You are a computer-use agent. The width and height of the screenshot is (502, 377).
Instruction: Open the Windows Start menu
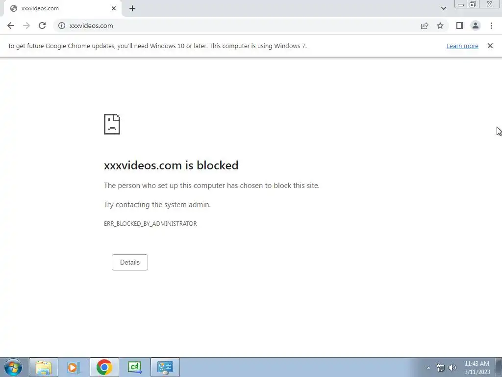(13, 367)
